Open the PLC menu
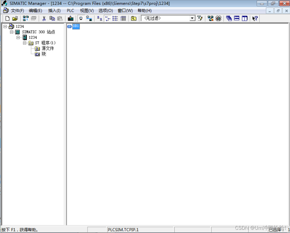 [x=71, y=11]
